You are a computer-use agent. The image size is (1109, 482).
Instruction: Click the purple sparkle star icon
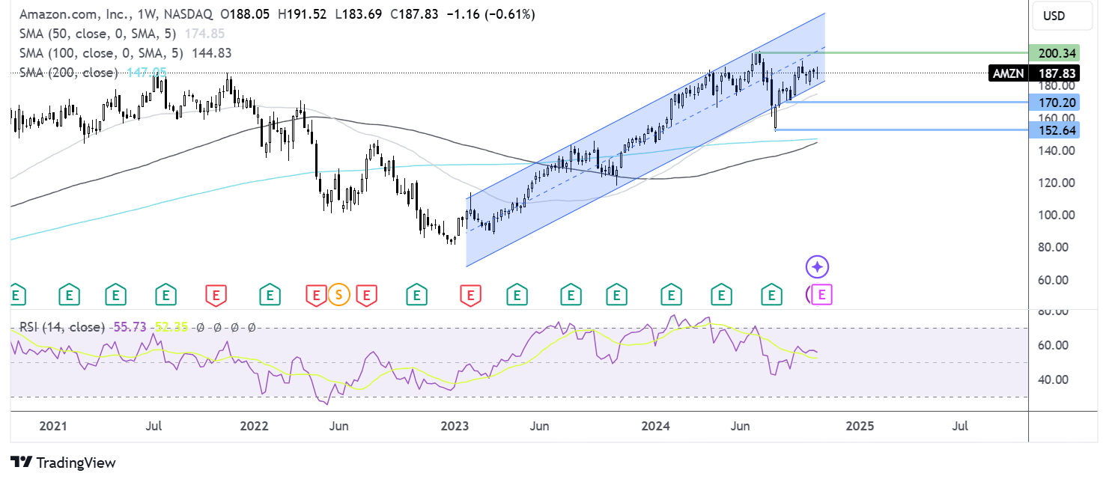point(817,266)
